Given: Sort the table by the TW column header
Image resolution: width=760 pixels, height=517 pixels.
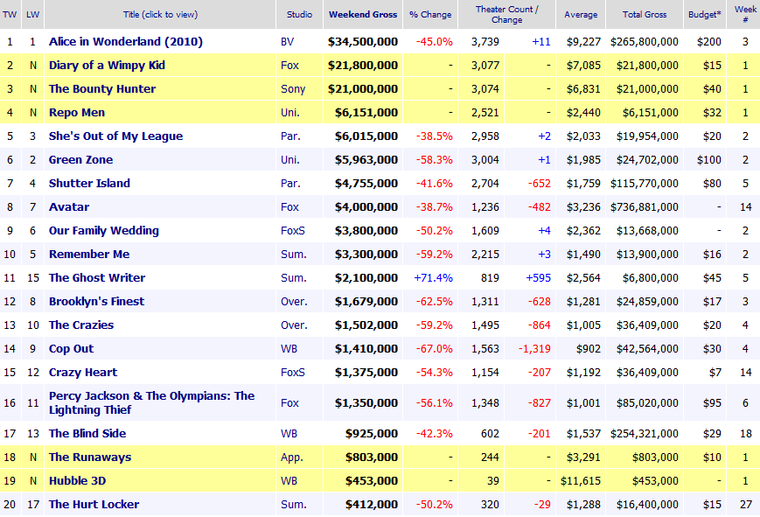Looking at the screenshot, I should coord(10,15).
